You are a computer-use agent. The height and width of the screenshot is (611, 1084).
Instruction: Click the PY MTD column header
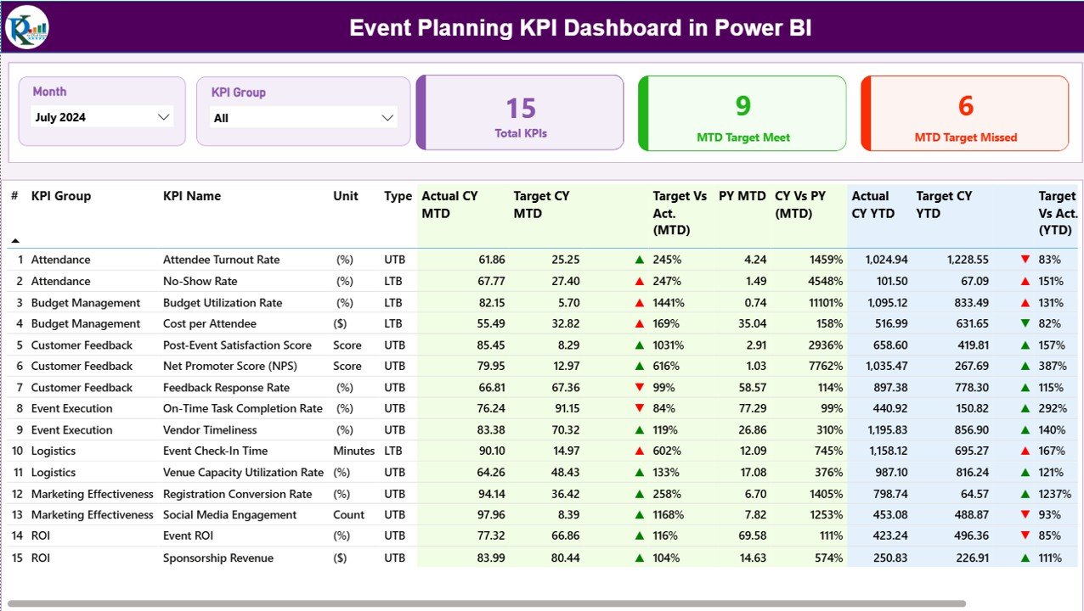(742, 196)
